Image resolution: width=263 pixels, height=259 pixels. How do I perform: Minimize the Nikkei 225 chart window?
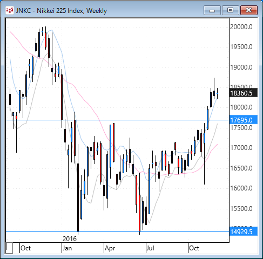coord(212,10)
